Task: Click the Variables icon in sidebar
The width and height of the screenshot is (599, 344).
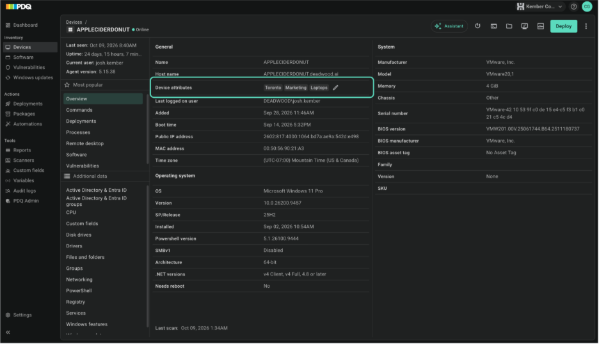Action: [8, 180]
